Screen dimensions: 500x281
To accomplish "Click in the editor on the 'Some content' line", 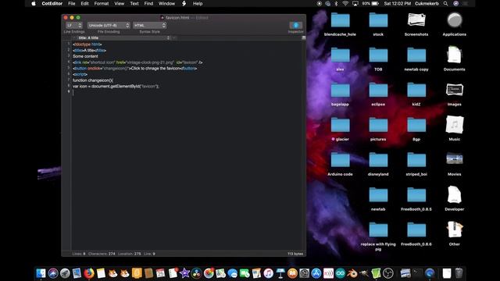I will pyautogui.click(x=85, y=56).
